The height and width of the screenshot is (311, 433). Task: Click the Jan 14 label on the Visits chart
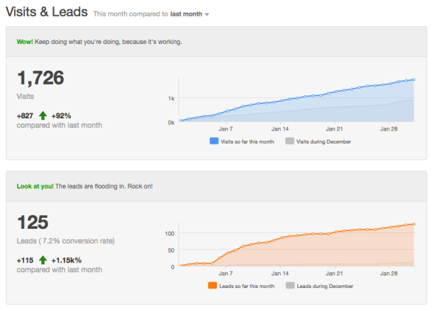pos(279,130)
